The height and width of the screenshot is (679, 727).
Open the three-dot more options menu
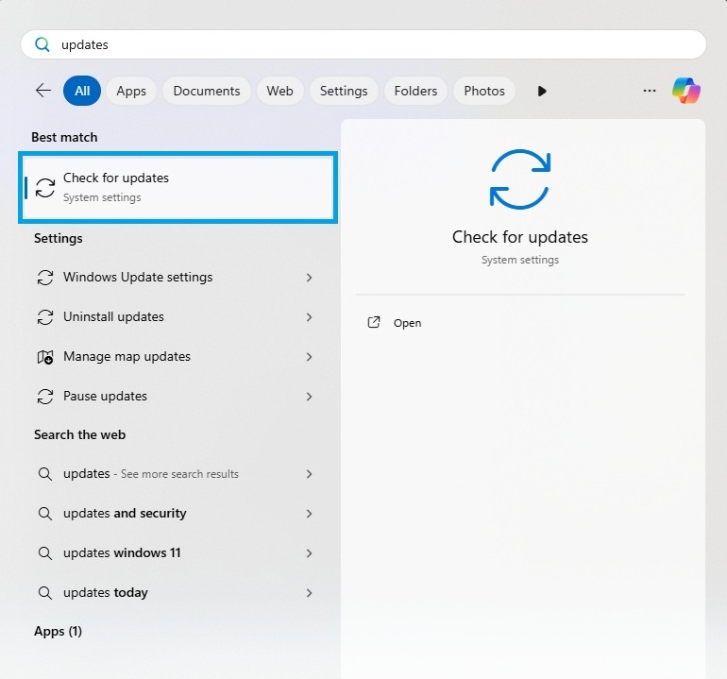(x=649, y=91)
